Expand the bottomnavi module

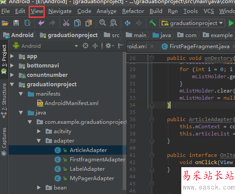[x=12, y=65]
